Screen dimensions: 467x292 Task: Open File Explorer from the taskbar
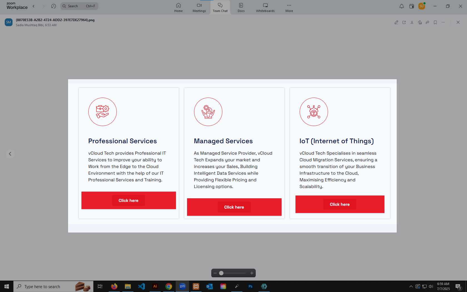(128, 286)
